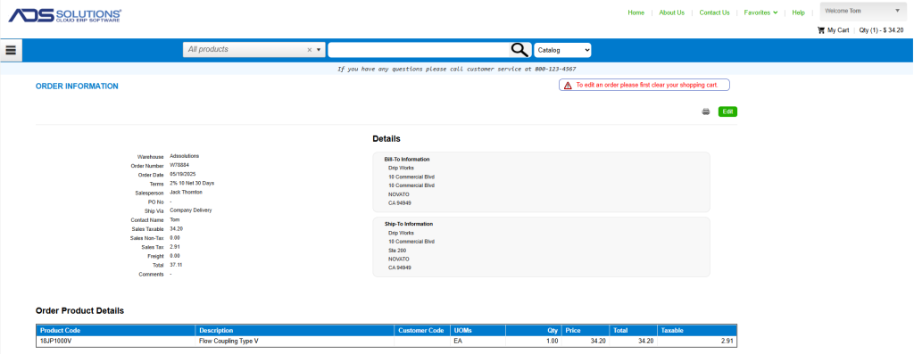The height and width of the screenshot is (354, 914).
Task: Click the Price column header
Action: (x=586, y=330)
